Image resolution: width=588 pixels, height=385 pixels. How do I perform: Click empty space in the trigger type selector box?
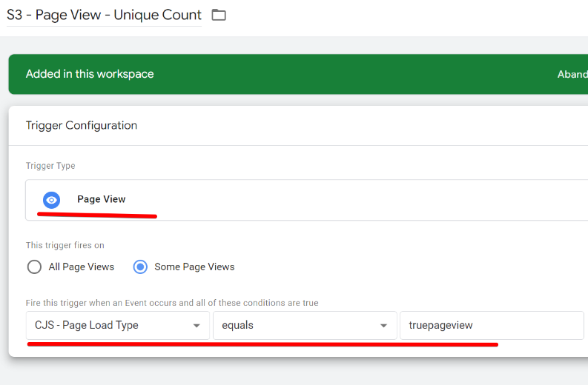356,200
